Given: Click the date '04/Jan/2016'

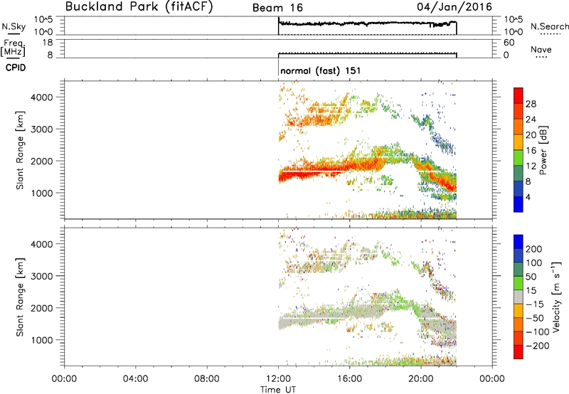Looking at the screenshot, I should pyautogui.click(x=454, y=7).
